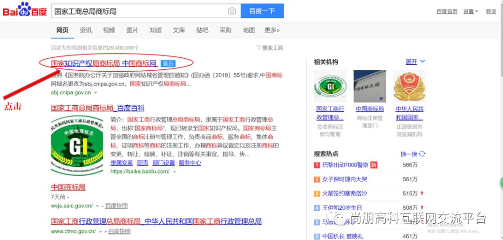
Task: Open camera image search icon
Action: (x=231, y=11)
